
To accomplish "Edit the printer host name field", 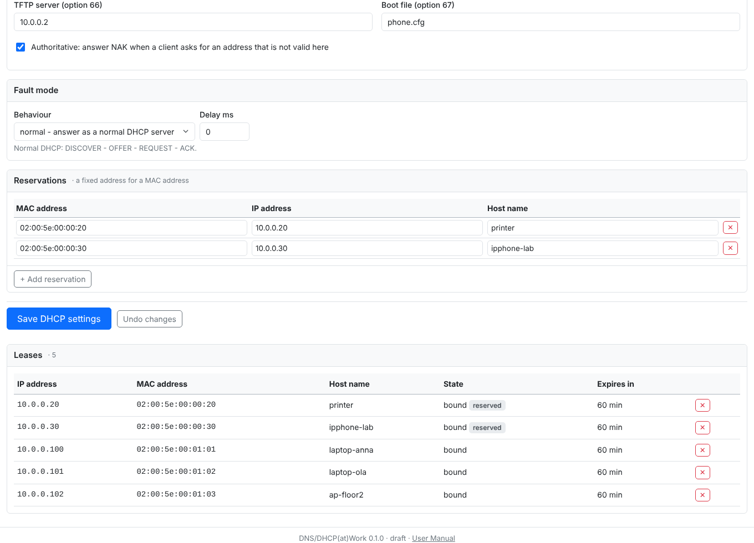I will click(603, 228).
